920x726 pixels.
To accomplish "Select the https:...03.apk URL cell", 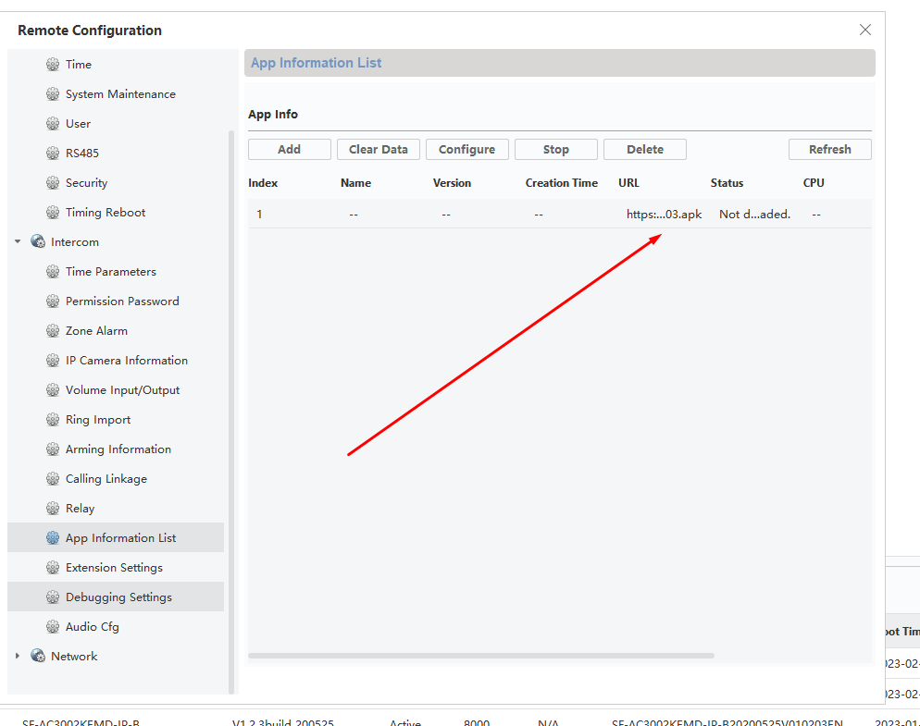I will click(x=665, y=214).
